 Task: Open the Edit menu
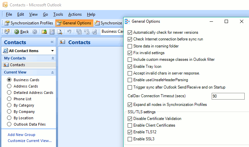point(21,14)
